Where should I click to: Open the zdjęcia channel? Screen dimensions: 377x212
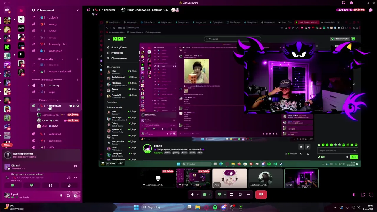(x=55, y=18)
